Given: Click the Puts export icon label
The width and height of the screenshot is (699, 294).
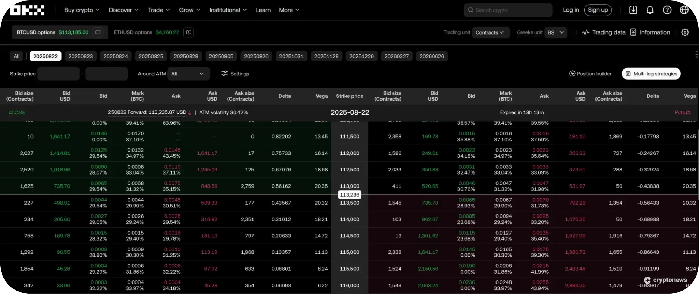Looking at the screenshot, I should tap(683, 112).
